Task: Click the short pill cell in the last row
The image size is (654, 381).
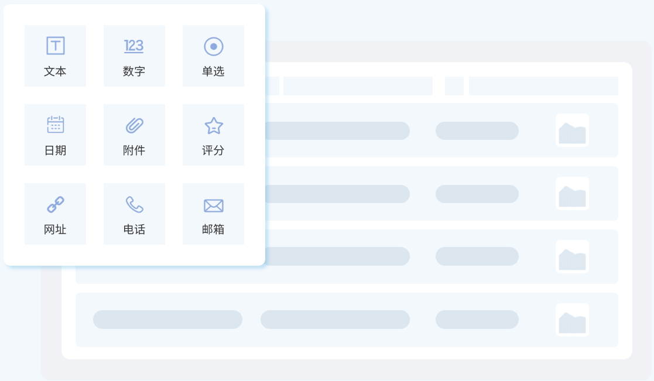Action: point(477,320)
